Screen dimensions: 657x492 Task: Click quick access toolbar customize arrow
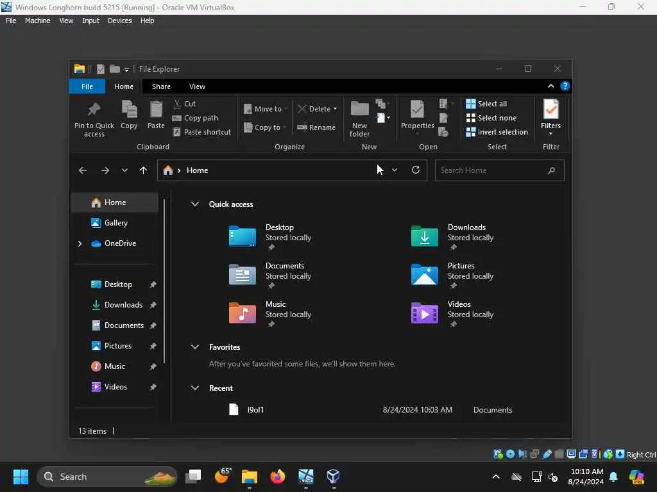(126, 69)
